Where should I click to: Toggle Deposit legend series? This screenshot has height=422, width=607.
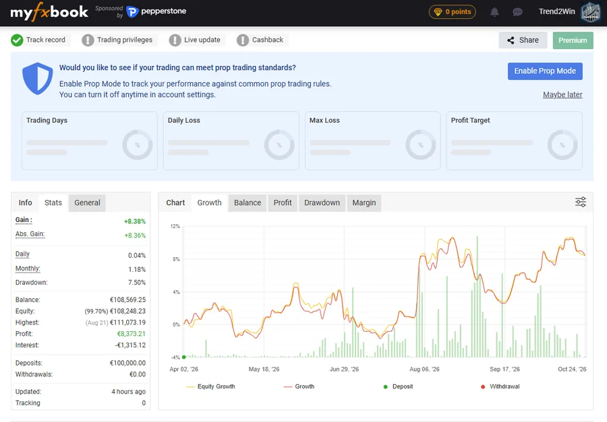[398, 386]
